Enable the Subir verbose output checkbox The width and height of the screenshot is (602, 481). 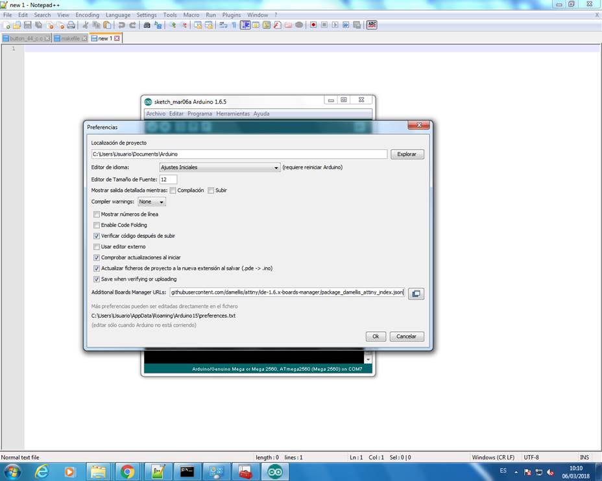[x=211, y=191]
